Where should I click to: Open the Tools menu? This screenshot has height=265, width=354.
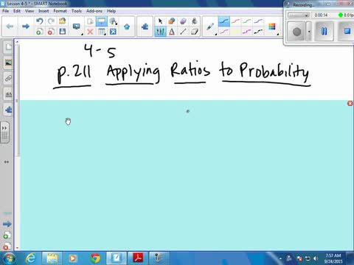77,11
